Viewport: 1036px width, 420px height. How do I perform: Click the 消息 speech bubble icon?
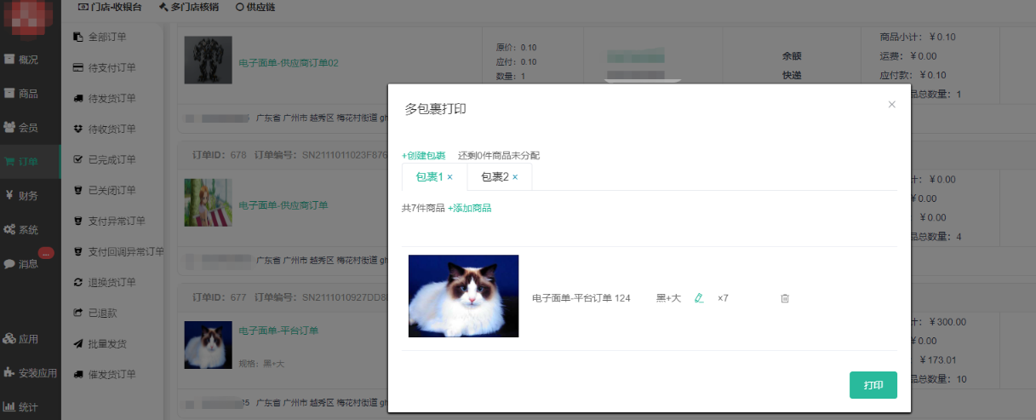(x=9, y=264)
